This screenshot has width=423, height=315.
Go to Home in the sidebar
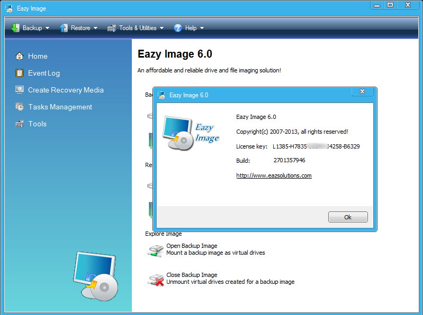pos(38,56)
